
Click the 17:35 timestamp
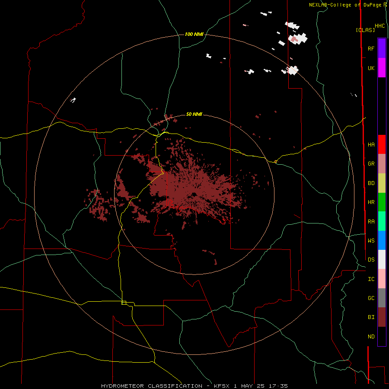pyautogui.click(x=279, y=386)
